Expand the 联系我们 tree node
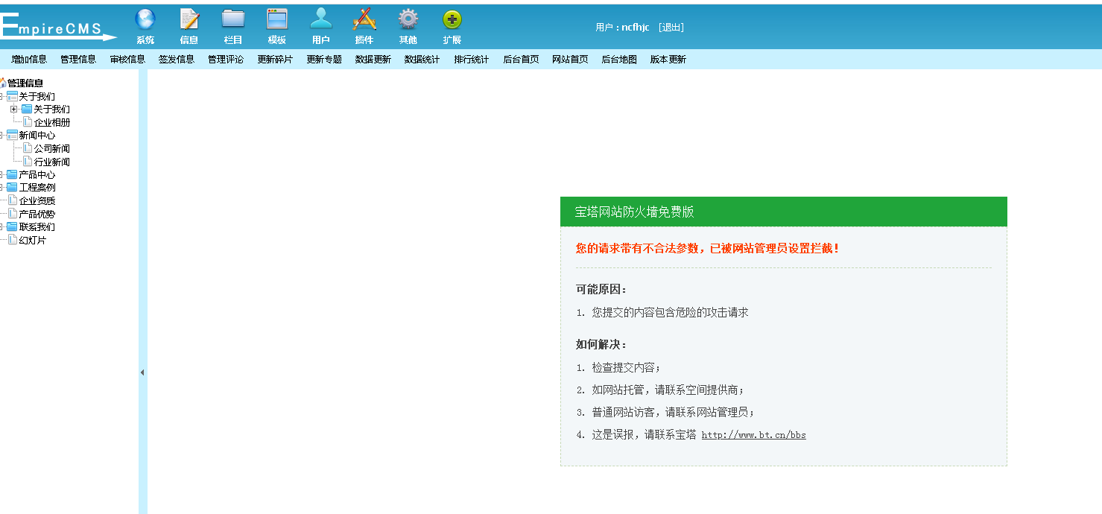The height and width of the screenshot is (514, 1102). 2,226
